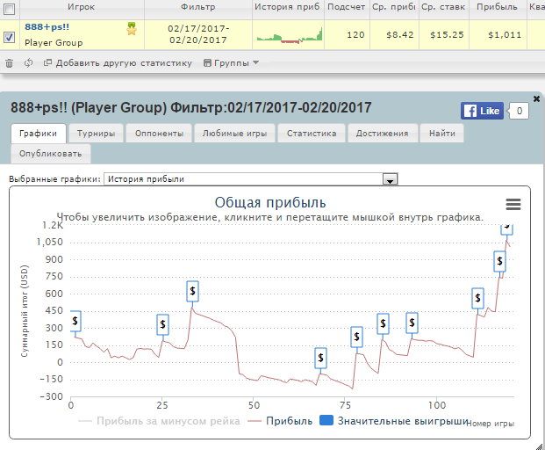Open the Найти tab
Viewport: 545px width, 450px height.
pyautogui.click(x=441, y=134)
